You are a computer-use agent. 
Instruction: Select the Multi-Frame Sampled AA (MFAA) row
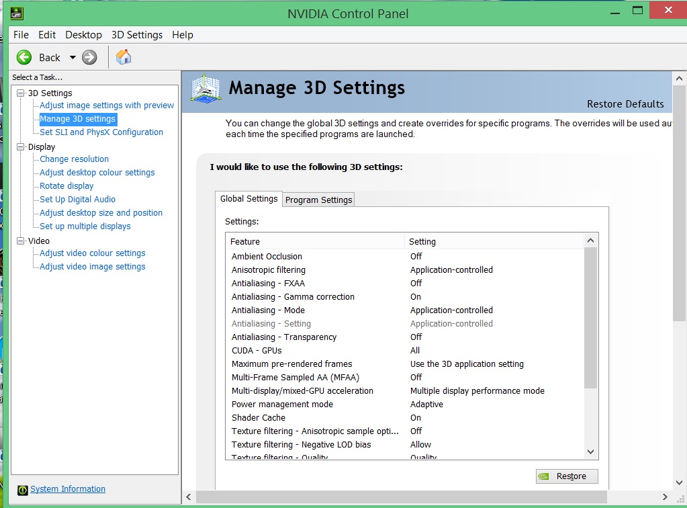click(x=405, y=378)
